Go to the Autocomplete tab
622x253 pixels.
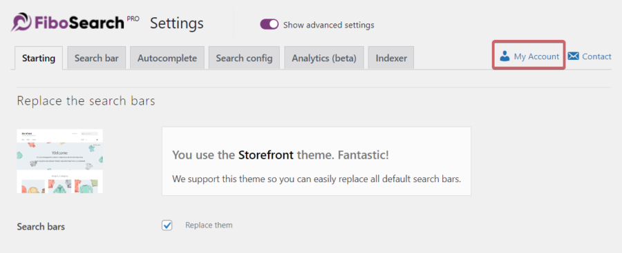167,58
